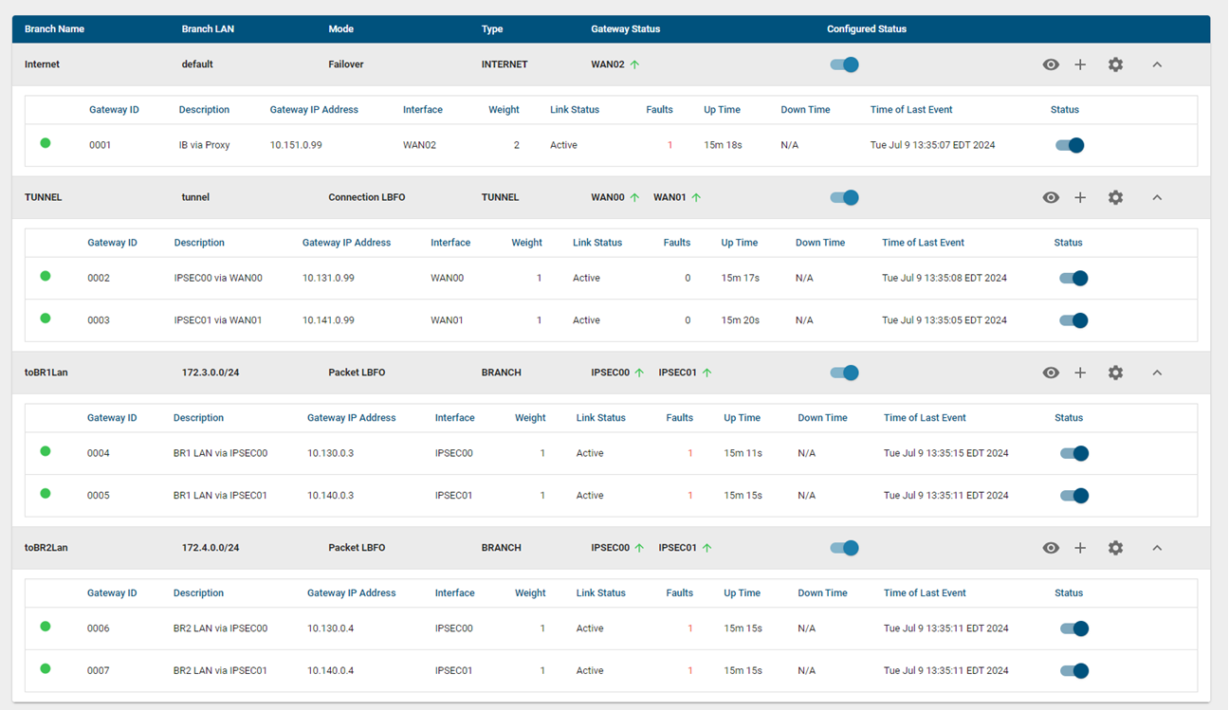
Task: Turn off gateway 0006 status switch
Action: click(x=1073, y=628)
